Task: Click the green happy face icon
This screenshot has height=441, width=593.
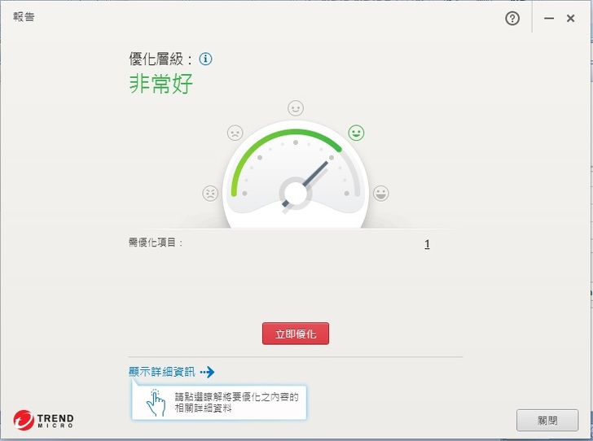Action: [x=356, y=133]
